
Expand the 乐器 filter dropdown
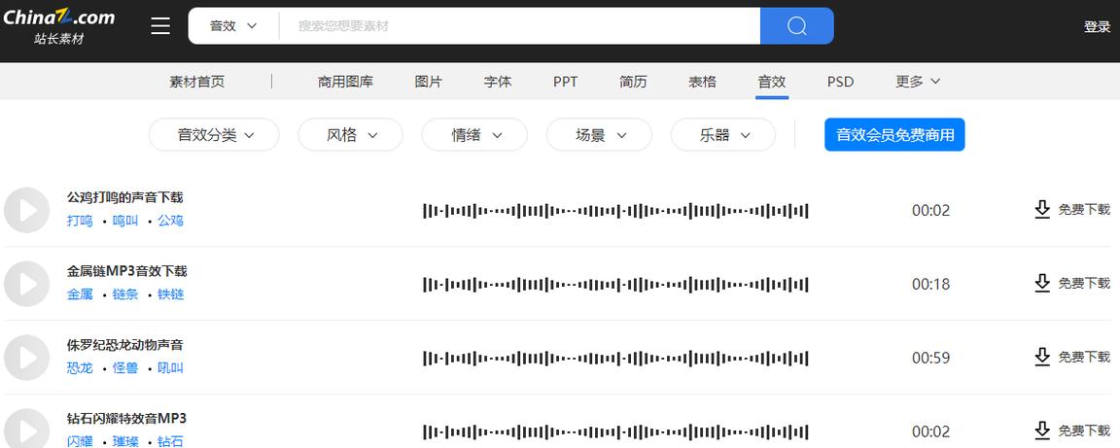coord(723,135)
